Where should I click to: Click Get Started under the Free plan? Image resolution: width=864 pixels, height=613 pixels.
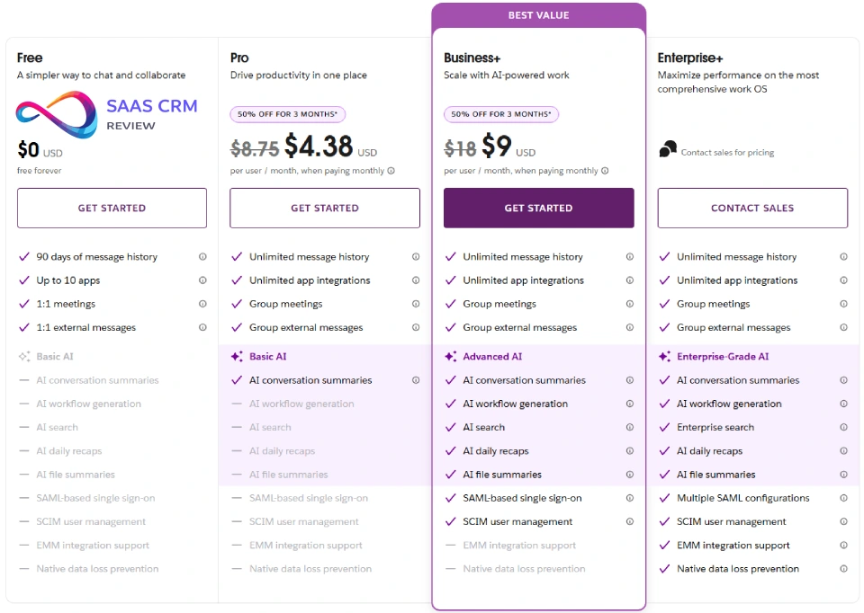click(112, 208)
